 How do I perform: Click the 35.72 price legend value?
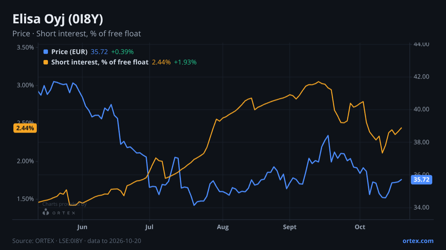pos(99,52)
